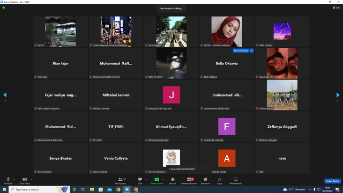Unmute the microphone in Zoom toolbar
The image size is (343, 193).
tap(8, 181)
